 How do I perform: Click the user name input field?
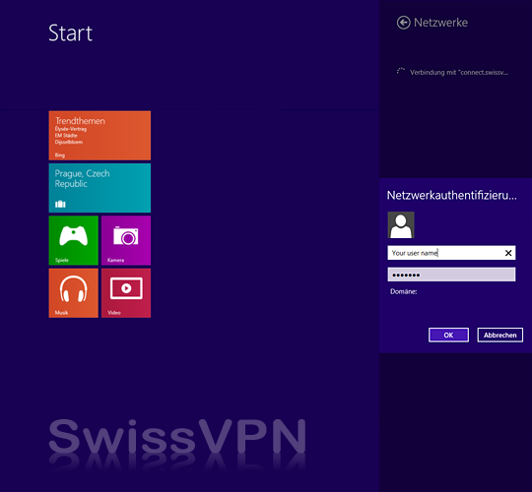(x=451, y=253)
